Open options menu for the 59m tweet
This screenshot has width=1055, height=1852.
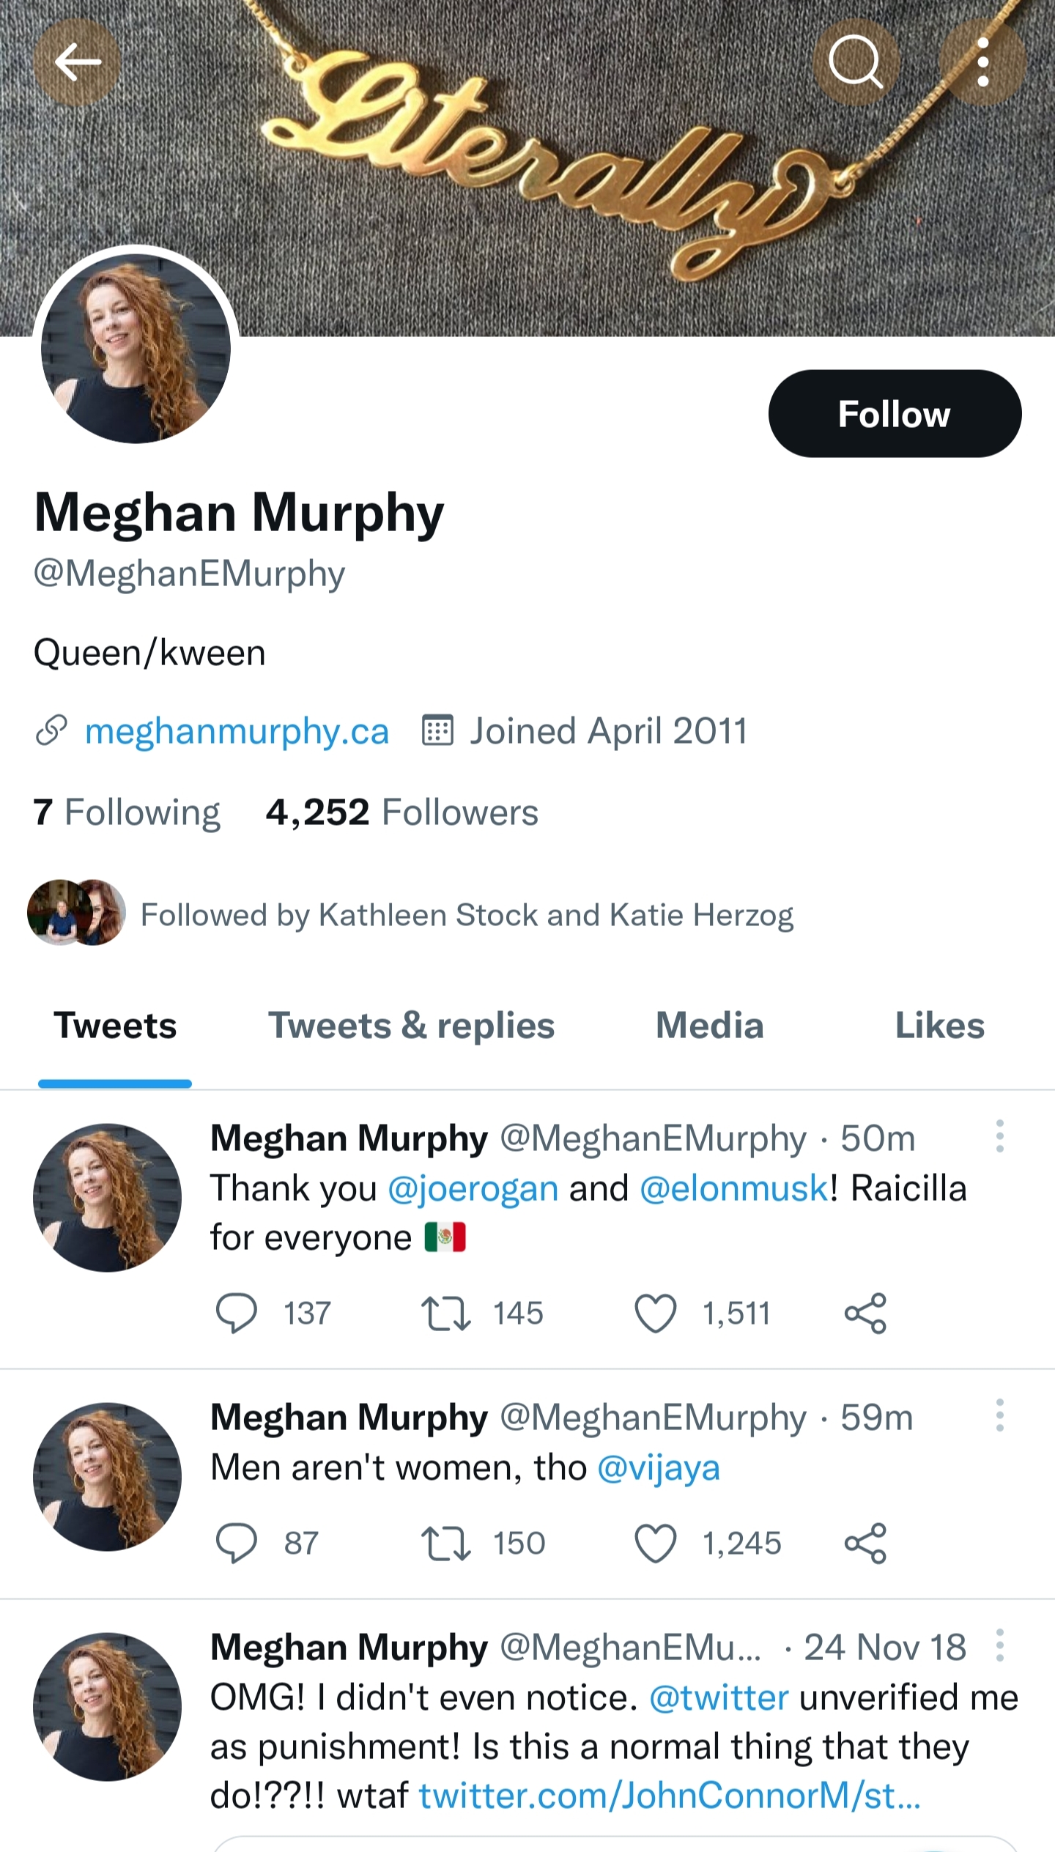[999, 1416]
